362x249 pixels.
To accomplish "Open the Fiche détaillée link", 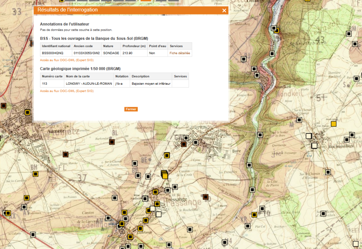I will [x=180, y=53].
